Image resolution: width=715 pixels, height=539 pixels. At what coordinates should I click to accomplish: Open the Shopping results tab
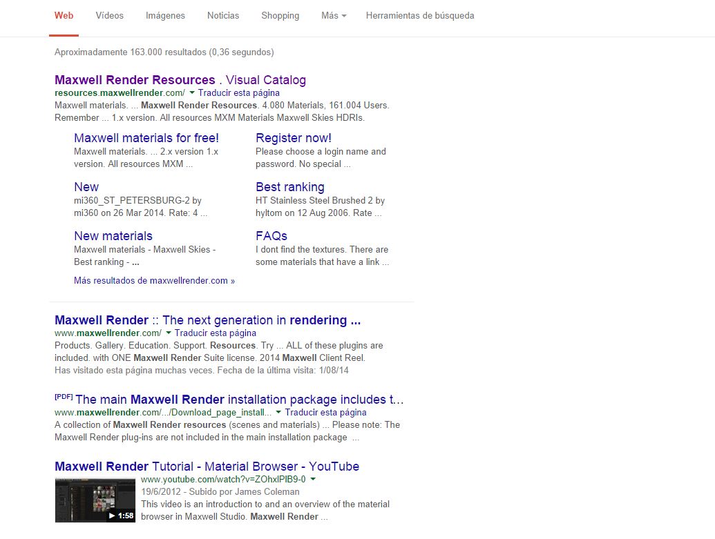pyautogui.click(x=280, y=15)
